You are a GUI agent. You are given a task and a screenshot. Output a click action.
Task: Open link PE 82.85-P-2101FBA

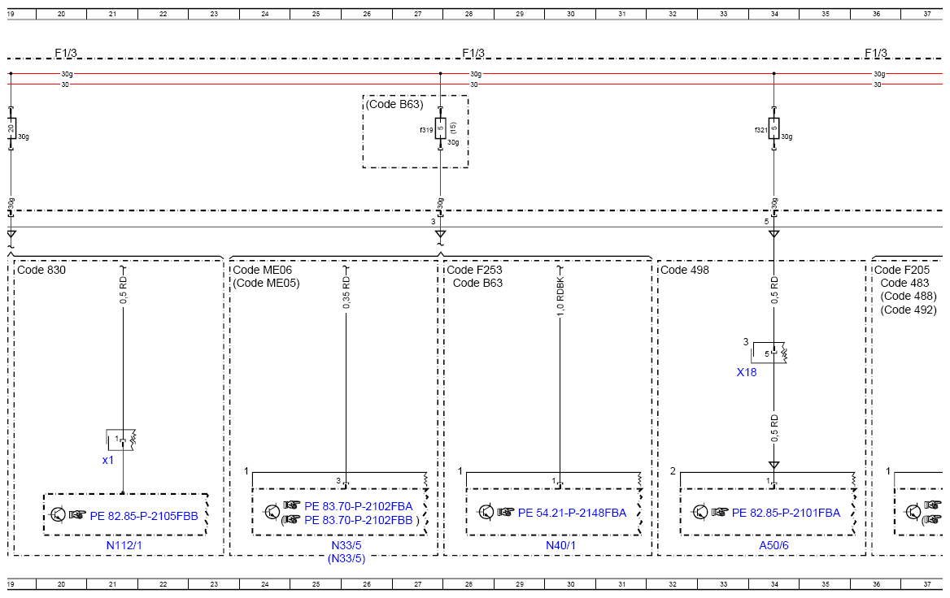click(786, 513)
